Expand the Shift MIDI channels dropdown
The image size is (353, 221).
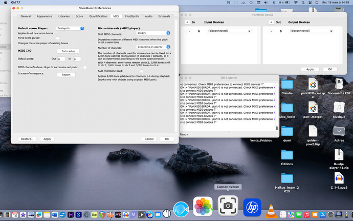point(153,33)
